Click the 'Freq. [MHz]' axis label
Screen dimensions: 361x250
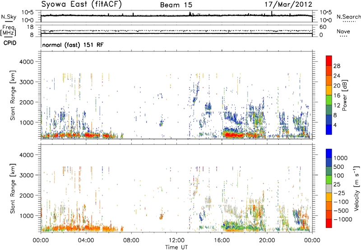[x=8, y=31]
